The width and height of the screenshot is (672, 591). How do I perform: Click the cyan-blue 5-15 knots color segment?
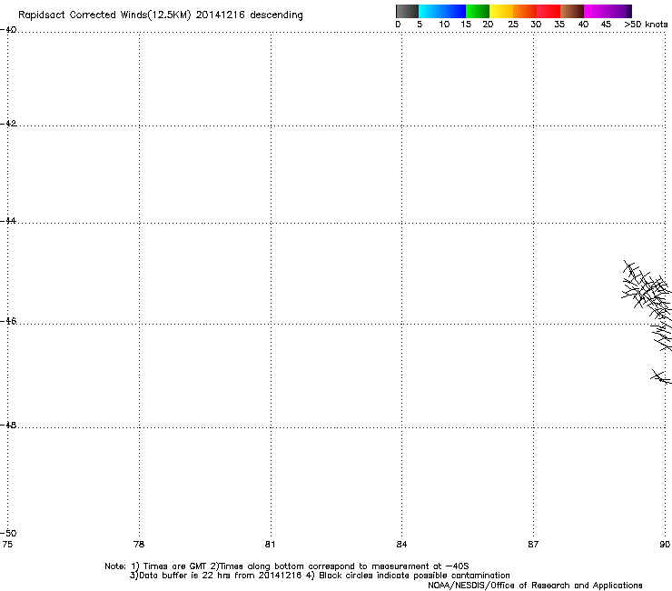[442, 11]
